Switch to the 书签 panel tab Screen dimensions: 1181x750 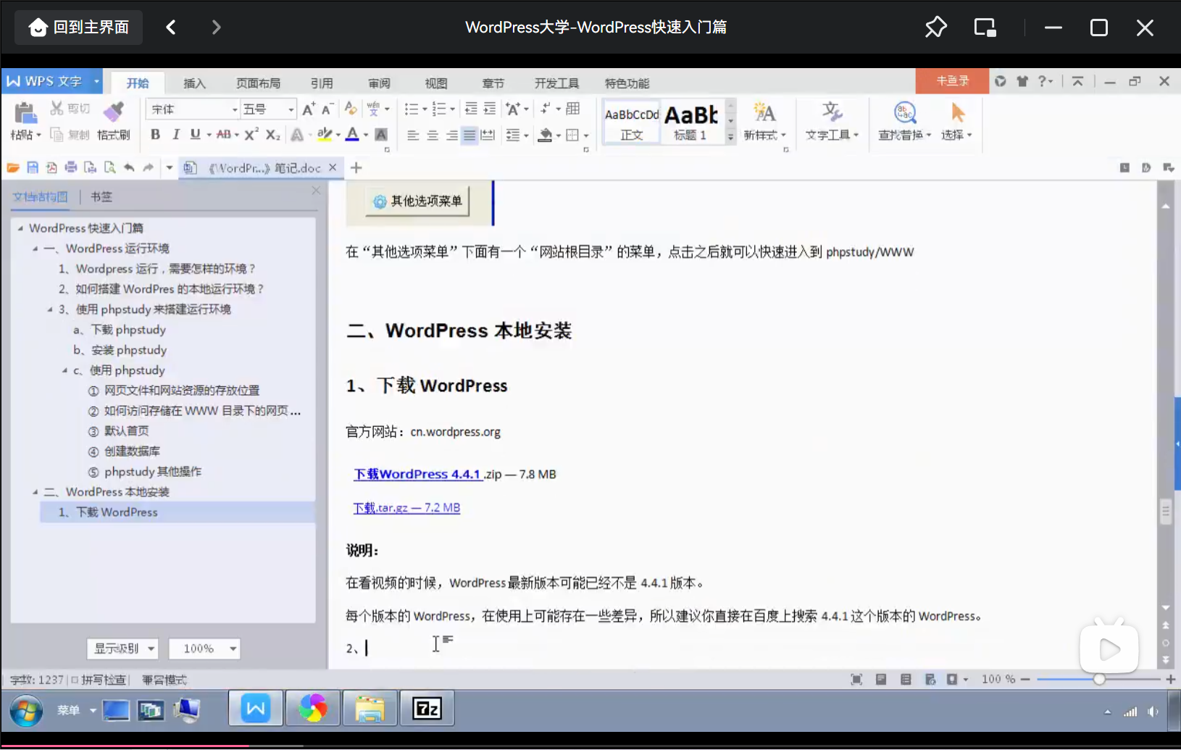click(101, 196)
